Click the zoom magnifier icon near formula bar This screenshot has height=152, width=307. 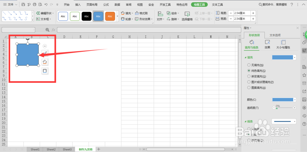[47, 30]
